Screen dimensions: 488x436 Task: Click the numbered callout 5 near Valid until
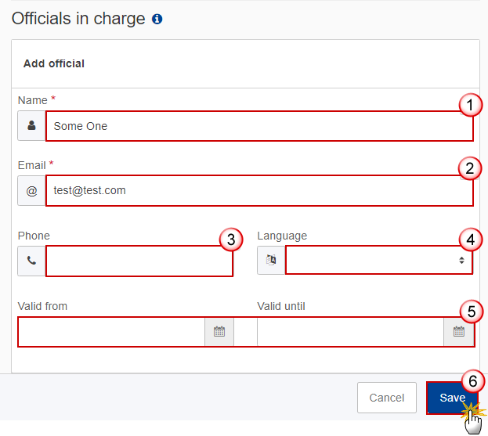click(x=471, y=312)
